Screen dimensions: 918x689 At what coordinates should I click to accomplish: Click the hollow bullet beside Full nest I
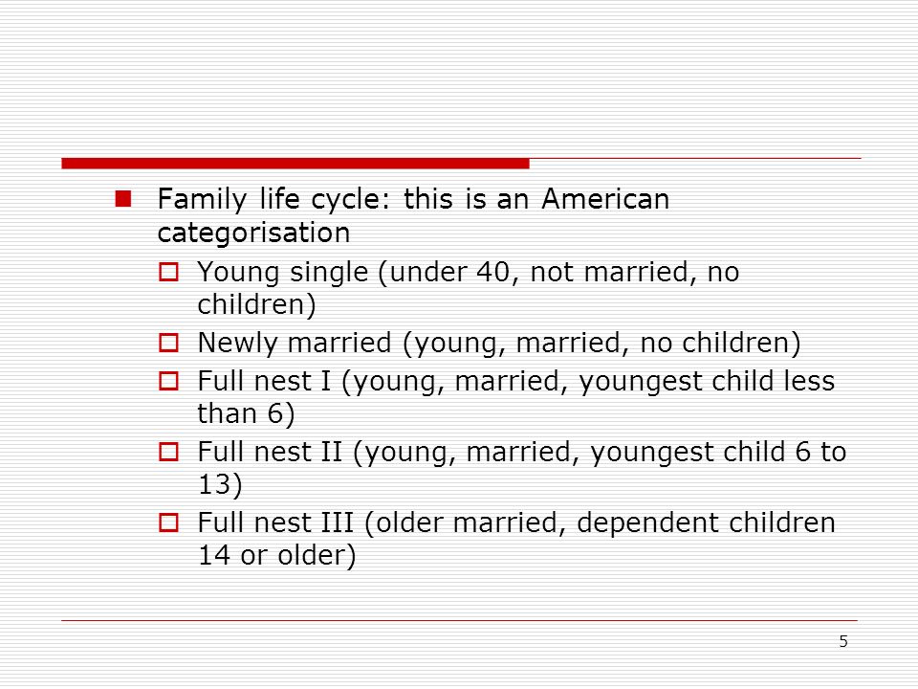[x=168, y=382]
